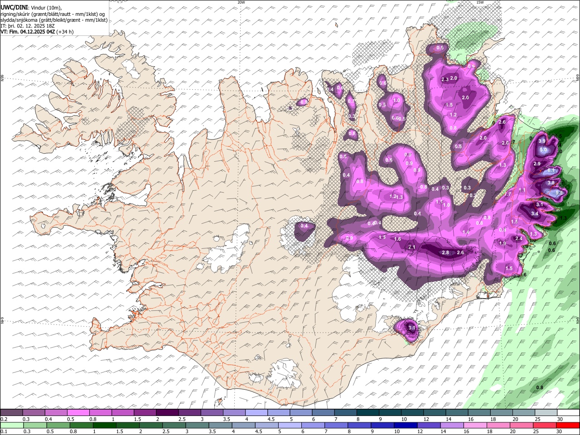Click the 5.0 precipitation value on map
This screenshot has width=580, height=435.
[543, 150]
